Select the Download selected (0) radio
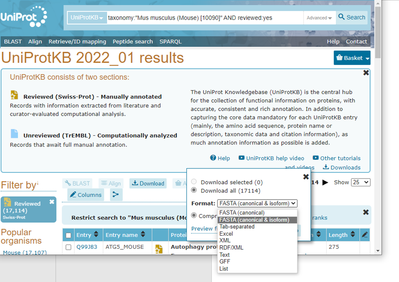 click(x=194, y=182)
